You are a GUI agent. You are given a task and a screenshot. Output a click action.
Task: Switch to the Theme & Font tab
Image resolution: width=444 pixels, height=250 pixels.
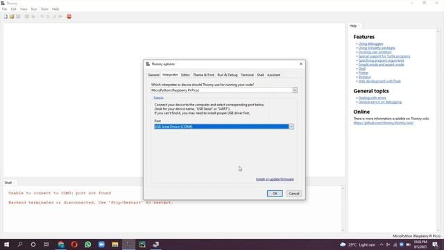203,75
